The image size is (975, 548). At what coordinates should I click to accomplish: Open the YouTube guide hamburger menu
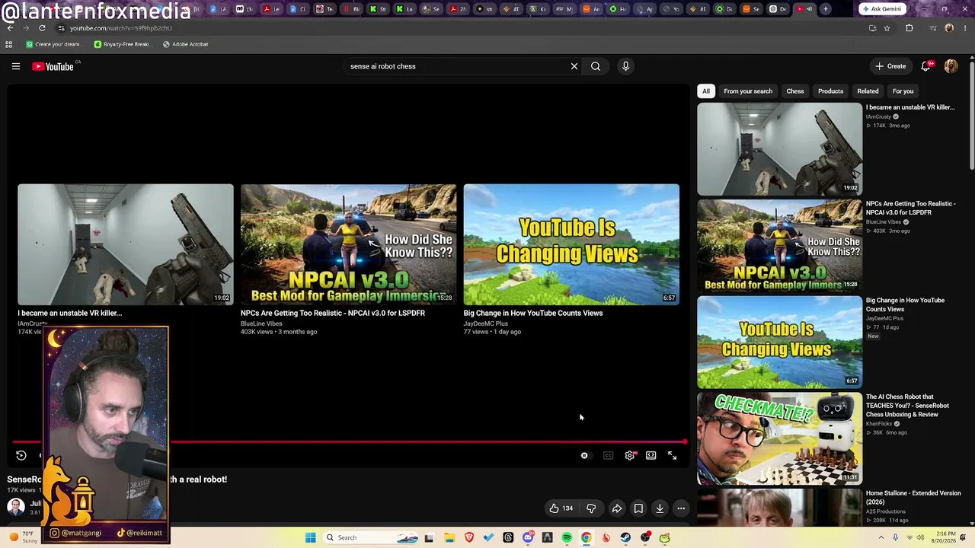pyautogui.click(x=15, y=66)
